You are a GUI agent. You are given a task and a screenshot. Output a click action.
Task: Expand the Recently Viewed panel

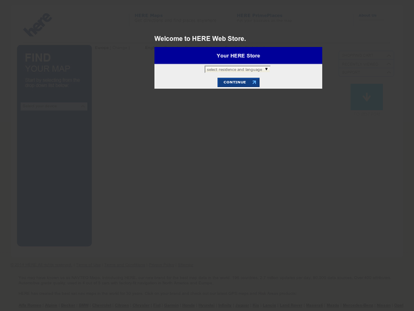tap(366, 64)
